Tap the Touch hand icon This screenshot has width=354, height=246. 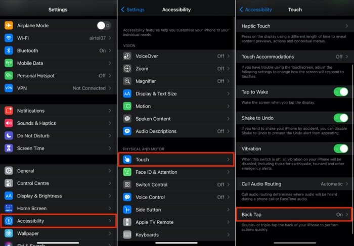click(x=127, y=160)
